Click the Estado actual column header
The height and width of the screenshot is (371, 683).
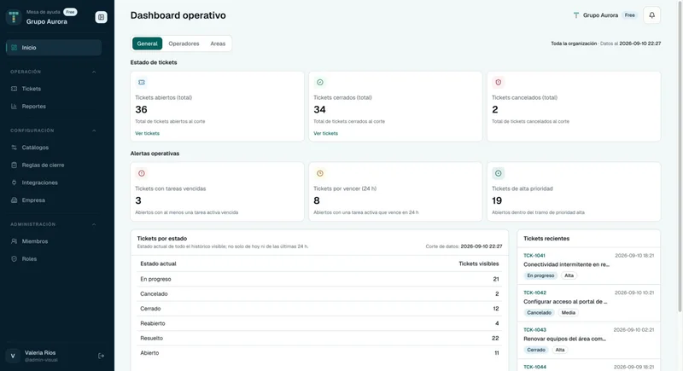pos(158,264)
